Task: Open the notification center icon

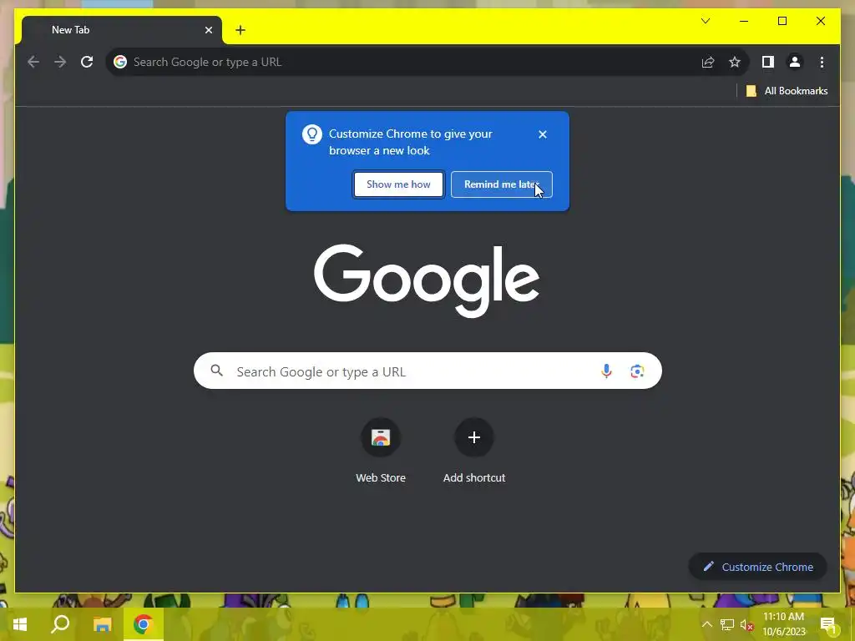Action: (x=827, y=624)
